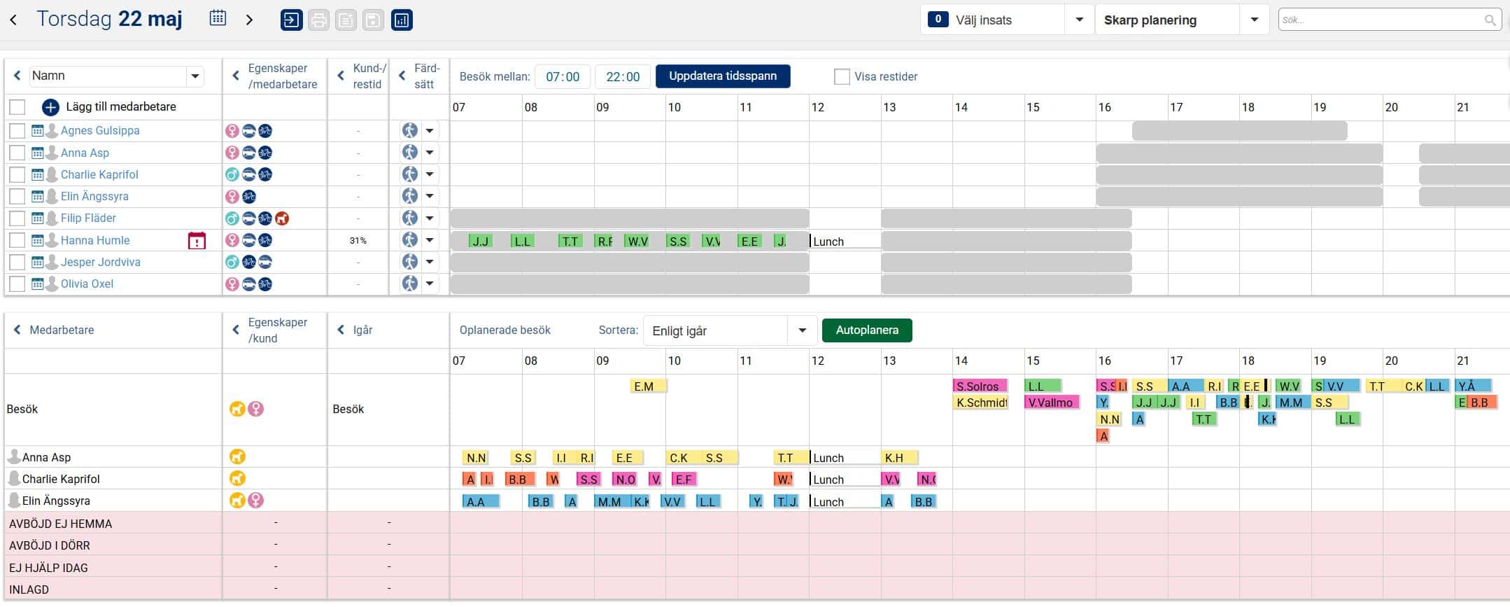Expand the Skarp planering dropdown

(1254, 20)
